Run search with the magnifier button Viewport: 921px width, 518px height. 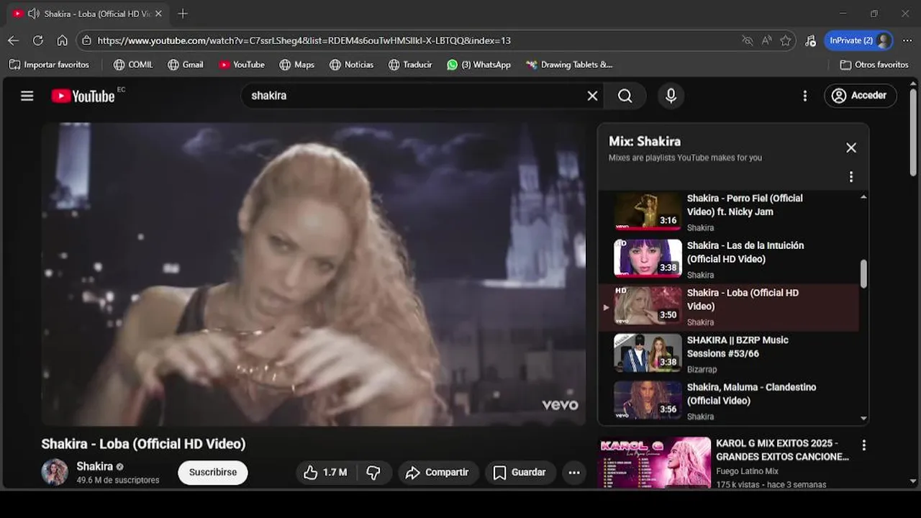[625, 96]
